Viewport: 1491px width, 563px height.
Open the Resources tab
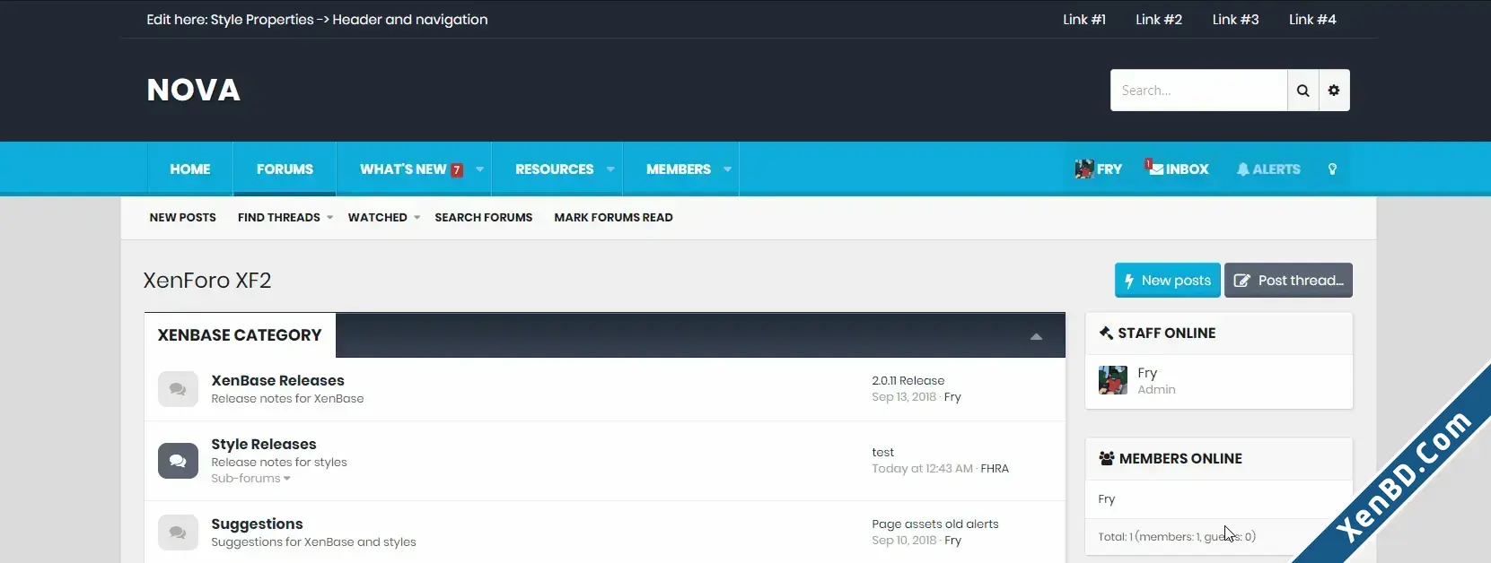pos(555,169)
